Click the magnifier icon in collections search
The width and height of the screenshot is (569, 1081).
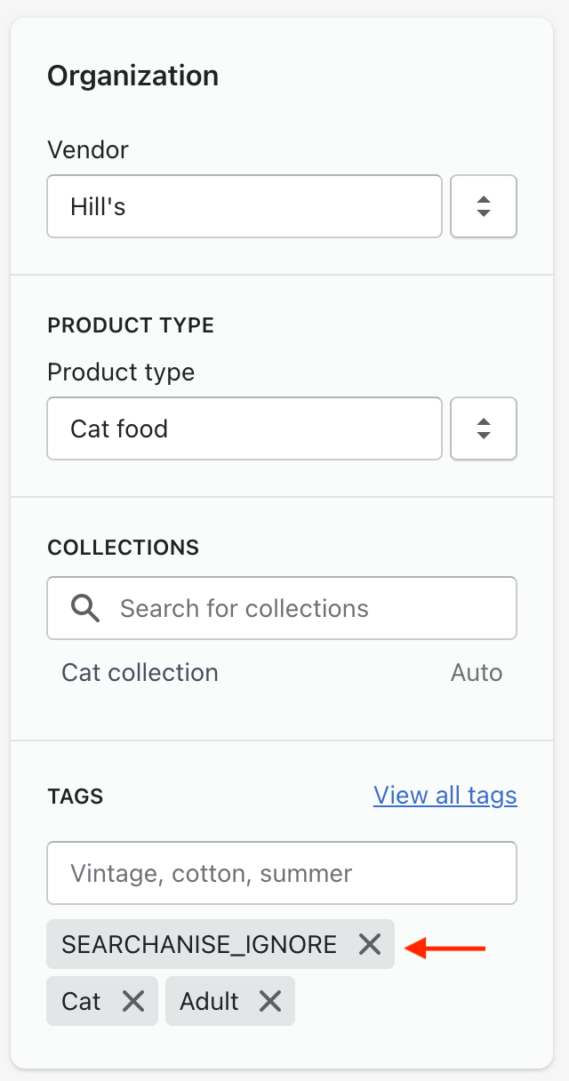[85, 608]
